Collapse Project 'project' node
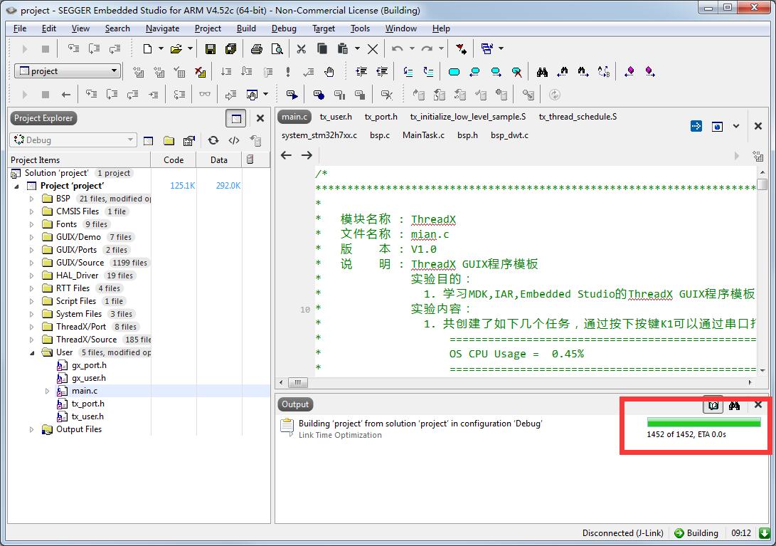This screenshot has width=776, height=546. click(x=17, y=187)
